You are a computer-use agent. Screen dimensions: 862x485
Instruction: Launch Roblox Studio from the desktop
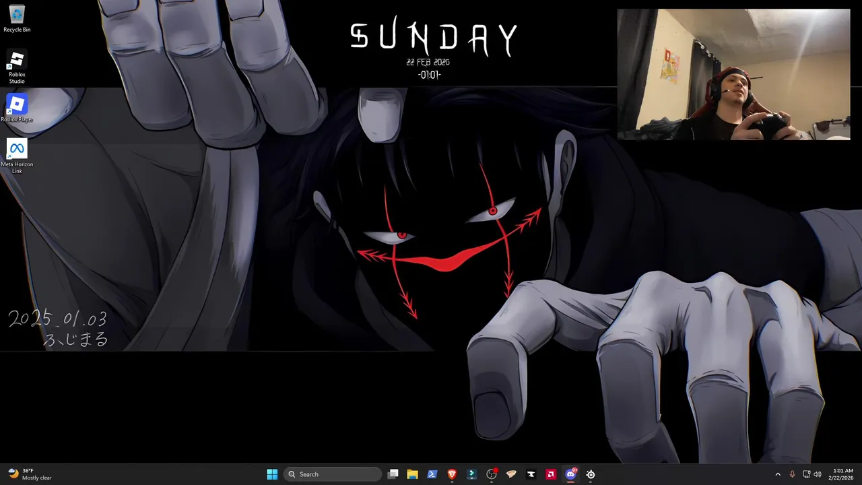click(x=17, y=67)
